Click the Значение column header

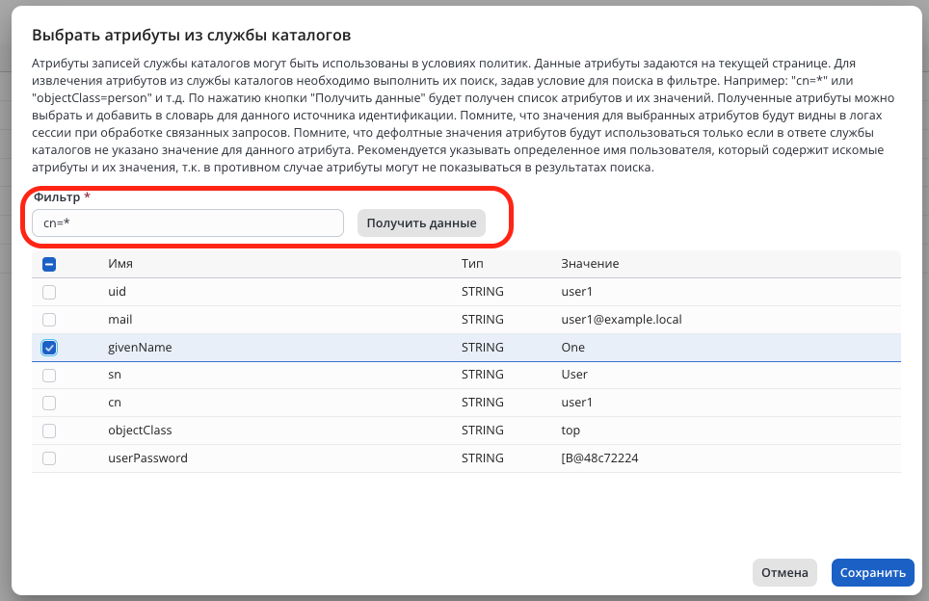tap(590, 264)
